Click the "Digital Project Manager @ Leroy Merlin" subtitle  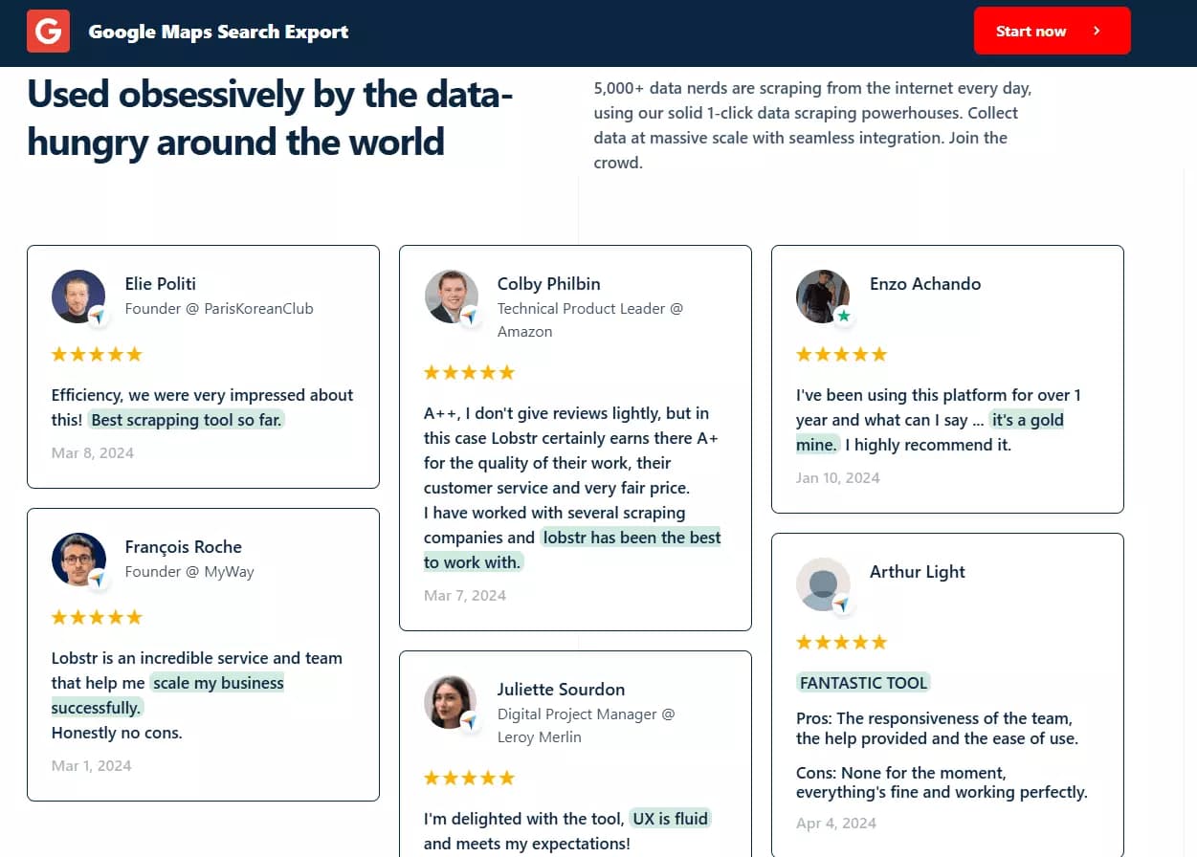(587, 726)
